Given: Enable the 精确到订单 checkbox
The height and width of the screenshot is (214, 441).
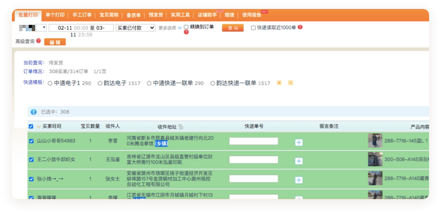Looking at the screenshot, I should pos(186,27).
